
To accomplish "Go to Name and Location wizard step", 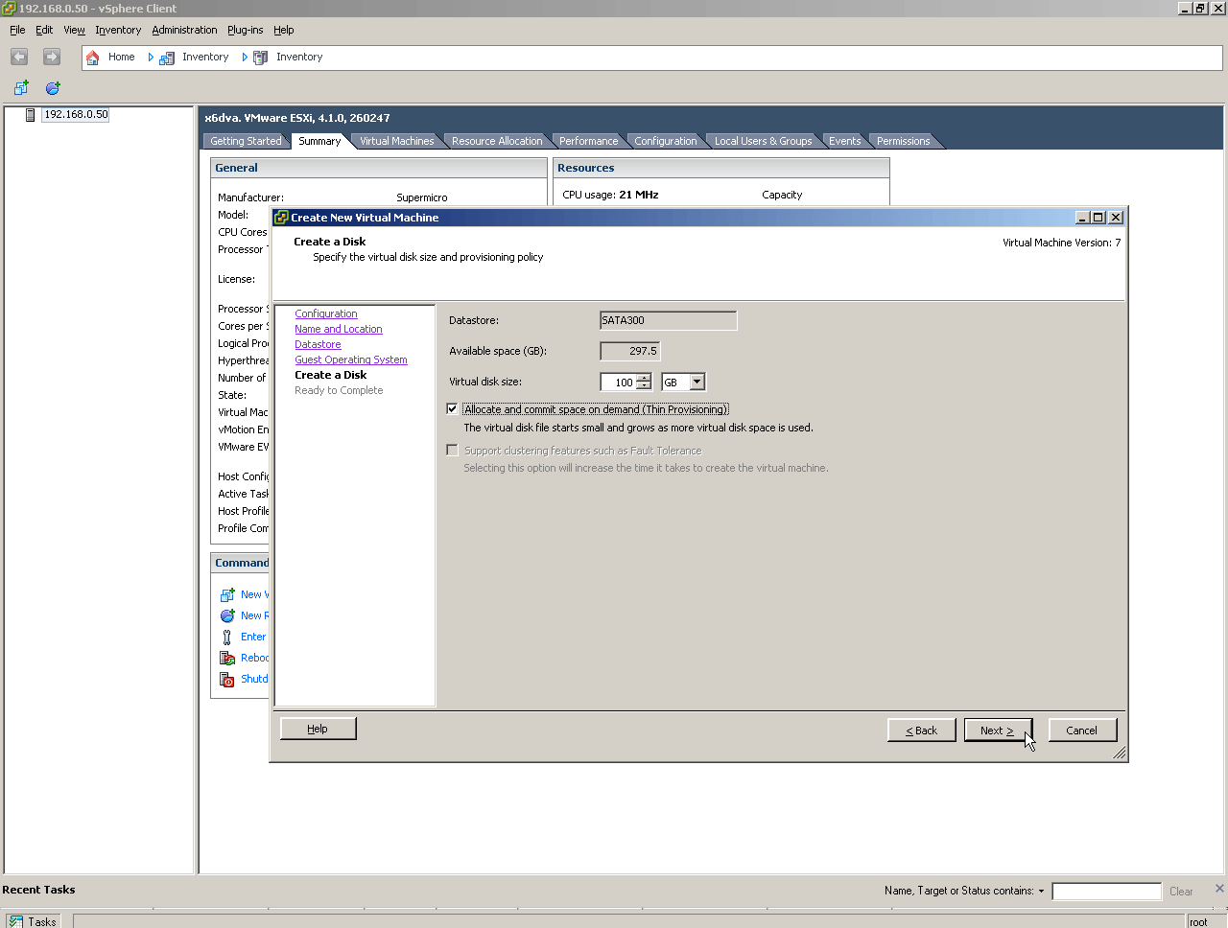I will 339,330.
